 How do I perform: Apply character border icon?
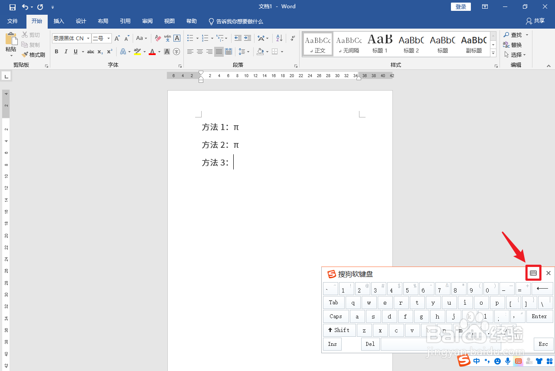pyautogui.click(x=177, y=38)
